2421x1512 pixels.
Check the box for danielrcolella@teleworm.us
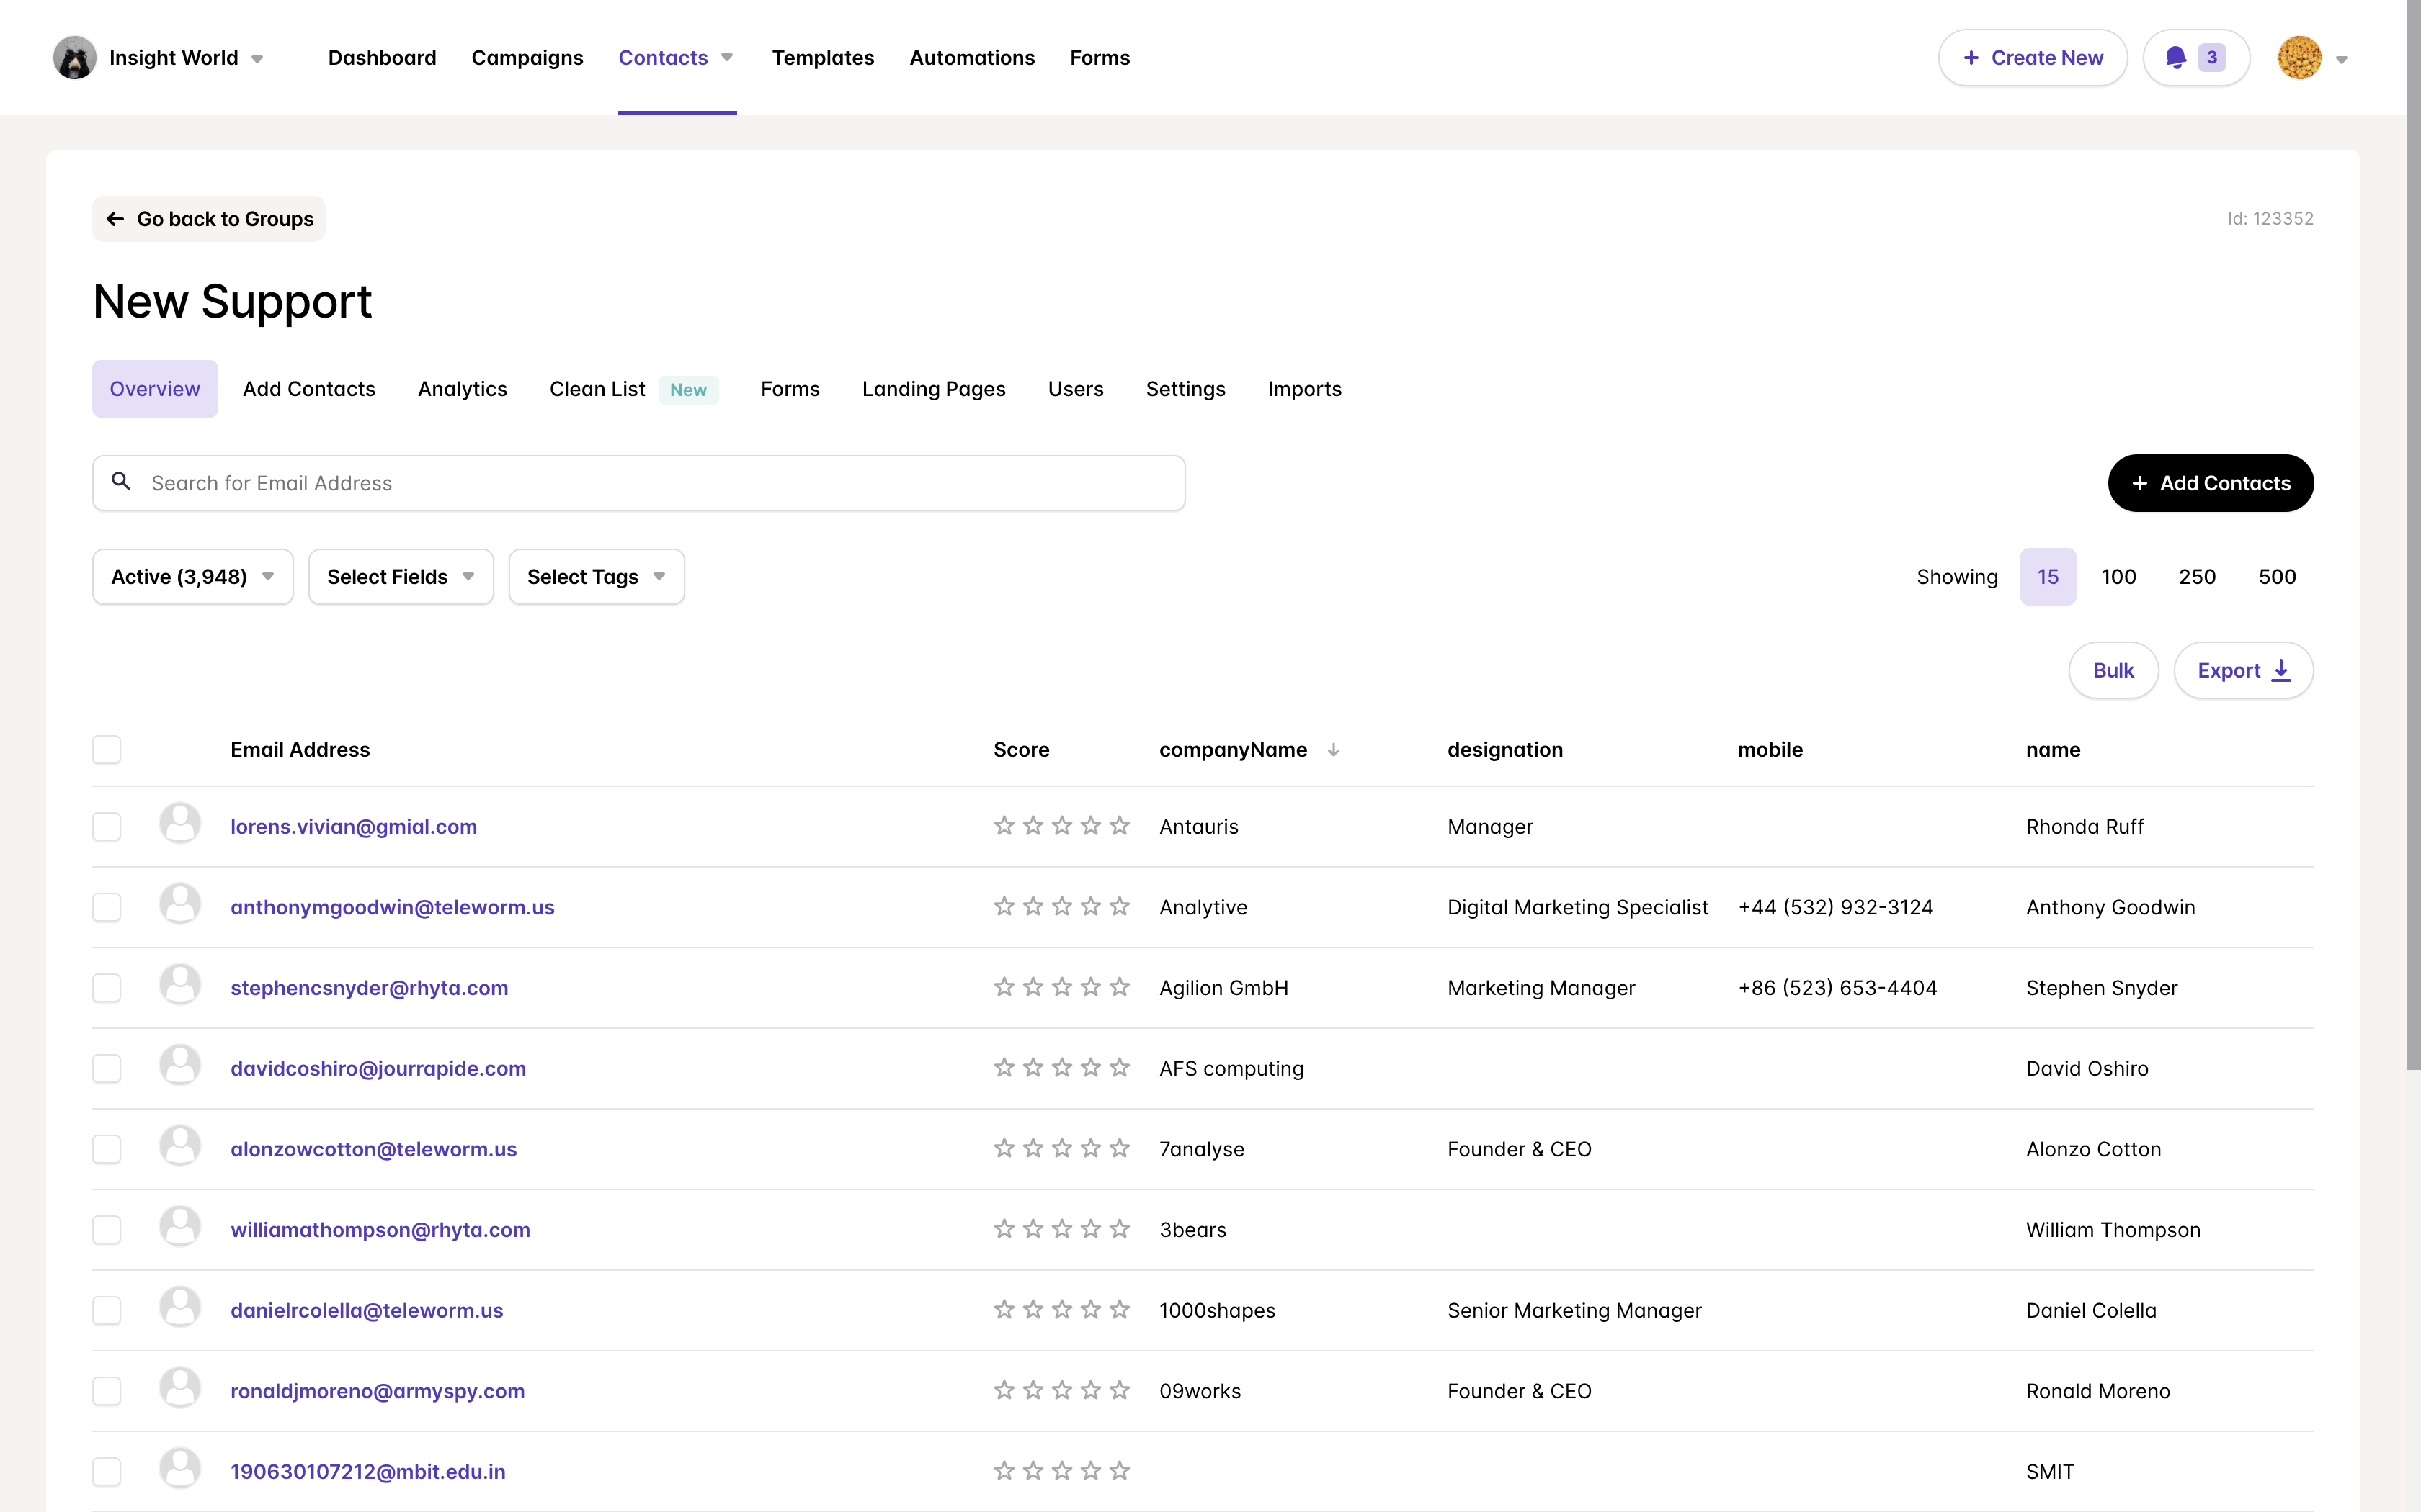(x=107, y=1310)
